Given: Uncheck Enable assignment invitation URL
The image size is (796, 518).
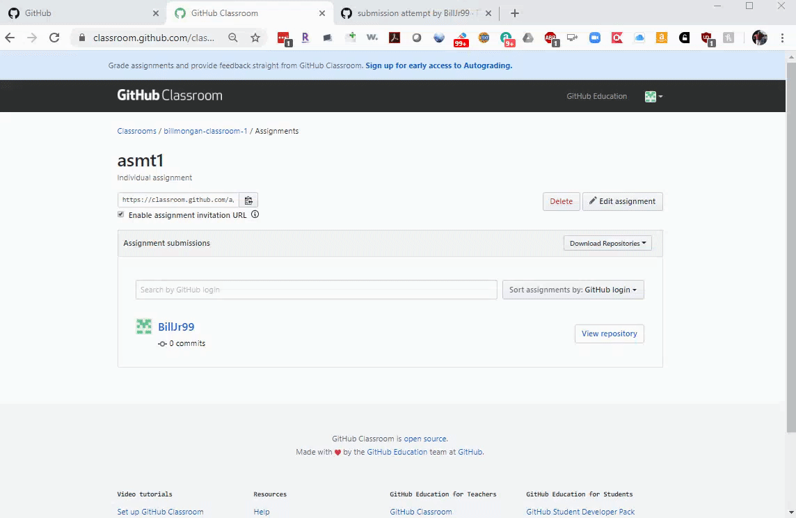Looking at the screenshot, I should coord(120,214).
